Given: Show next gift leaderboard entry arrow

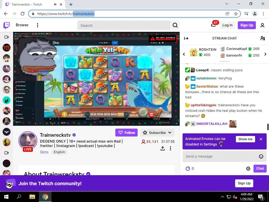Looking at the screenshot, I should point(265,54).
